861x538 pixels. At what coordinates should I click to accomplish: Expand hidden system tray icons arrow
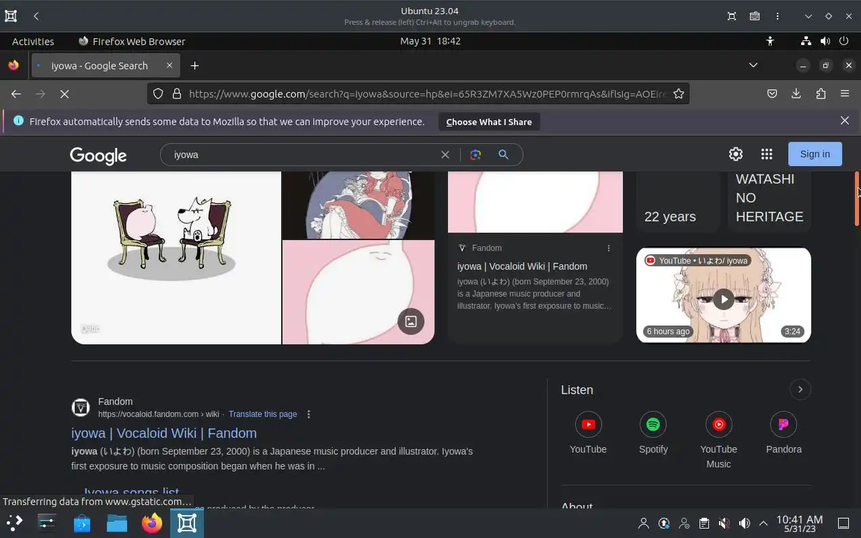point(763,523)
